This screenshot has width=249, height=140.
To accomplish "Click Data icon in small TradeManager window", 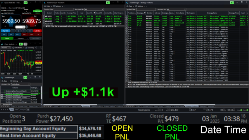I will (2, 81).
